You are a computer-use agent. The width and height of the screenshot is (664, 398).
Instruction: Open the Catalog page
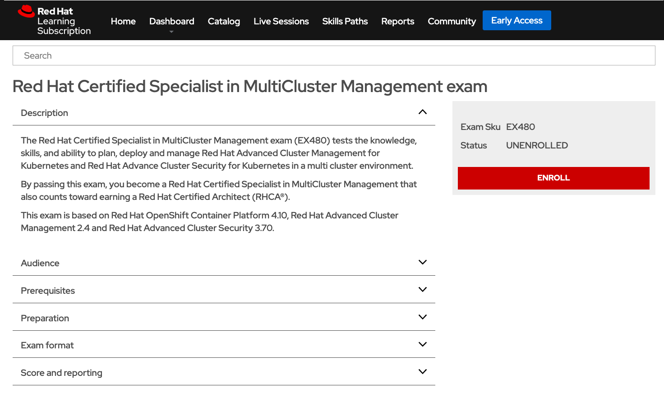coord(224,21)
